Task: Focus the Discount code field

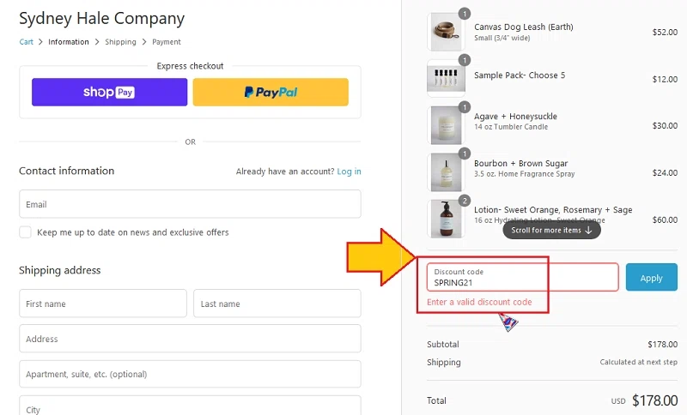Action: click(x=523, y=277)
